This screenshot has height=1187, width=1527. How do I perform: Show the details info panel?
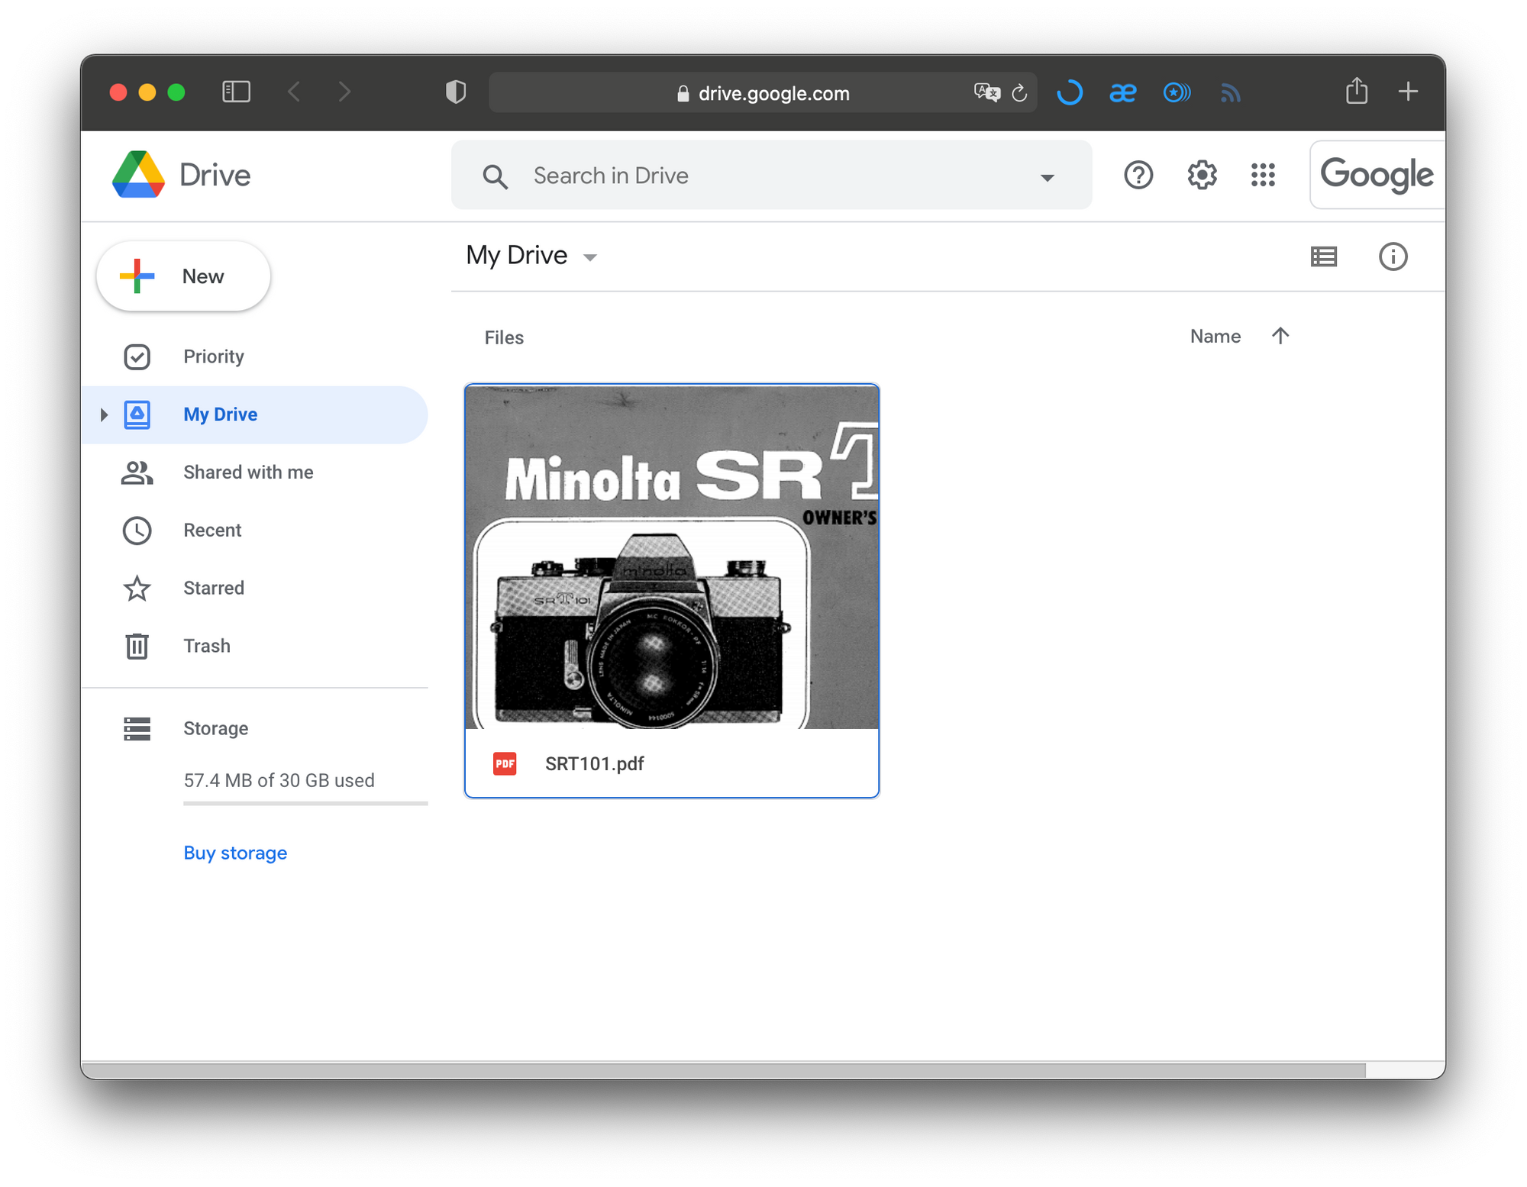tap(1393, 256)
